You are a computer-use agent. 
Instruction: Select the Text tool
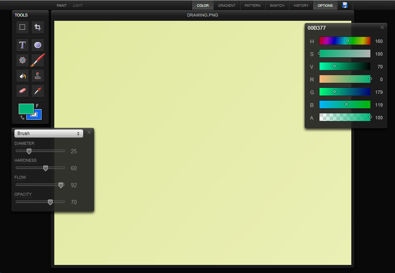(22, 45)
